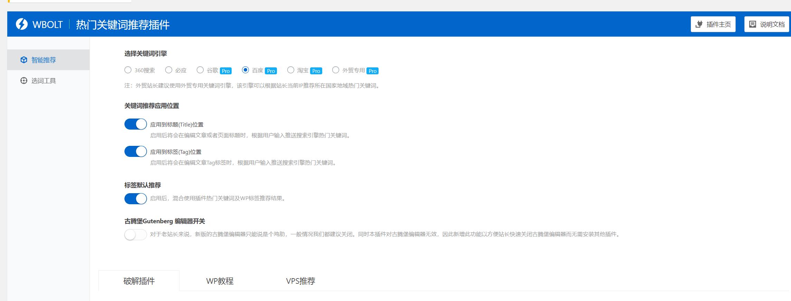Click the Pro badge next to 谷歌
The width and height of the screenshot is (791, 301).
(226, 71)
